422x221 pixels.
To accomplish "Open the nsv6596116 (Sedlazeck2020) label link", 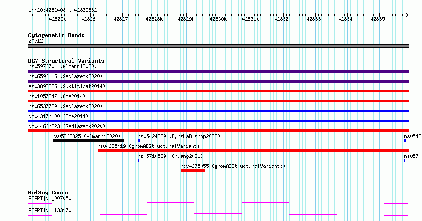I will pyautogui.click(x=65, y=76).
